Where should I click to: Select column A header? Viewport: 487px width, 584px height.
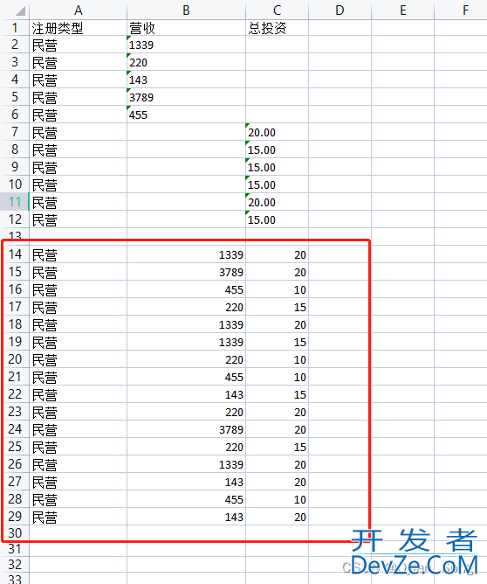click(x=78, y=10)
